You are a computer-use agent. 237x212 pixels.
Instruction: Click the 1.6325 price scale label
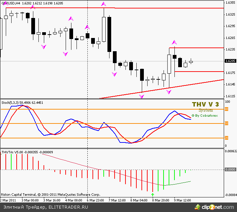click(x=230, y=15)
